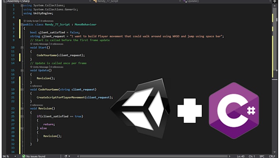Click the Revision(); call on line 17

(46, 78)
